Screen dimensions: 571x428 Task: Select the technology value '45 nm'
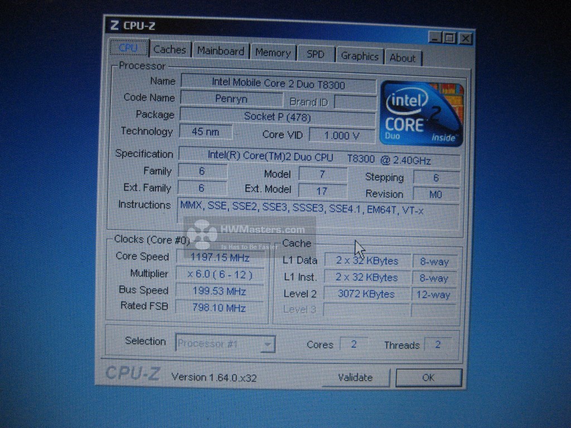206,132
